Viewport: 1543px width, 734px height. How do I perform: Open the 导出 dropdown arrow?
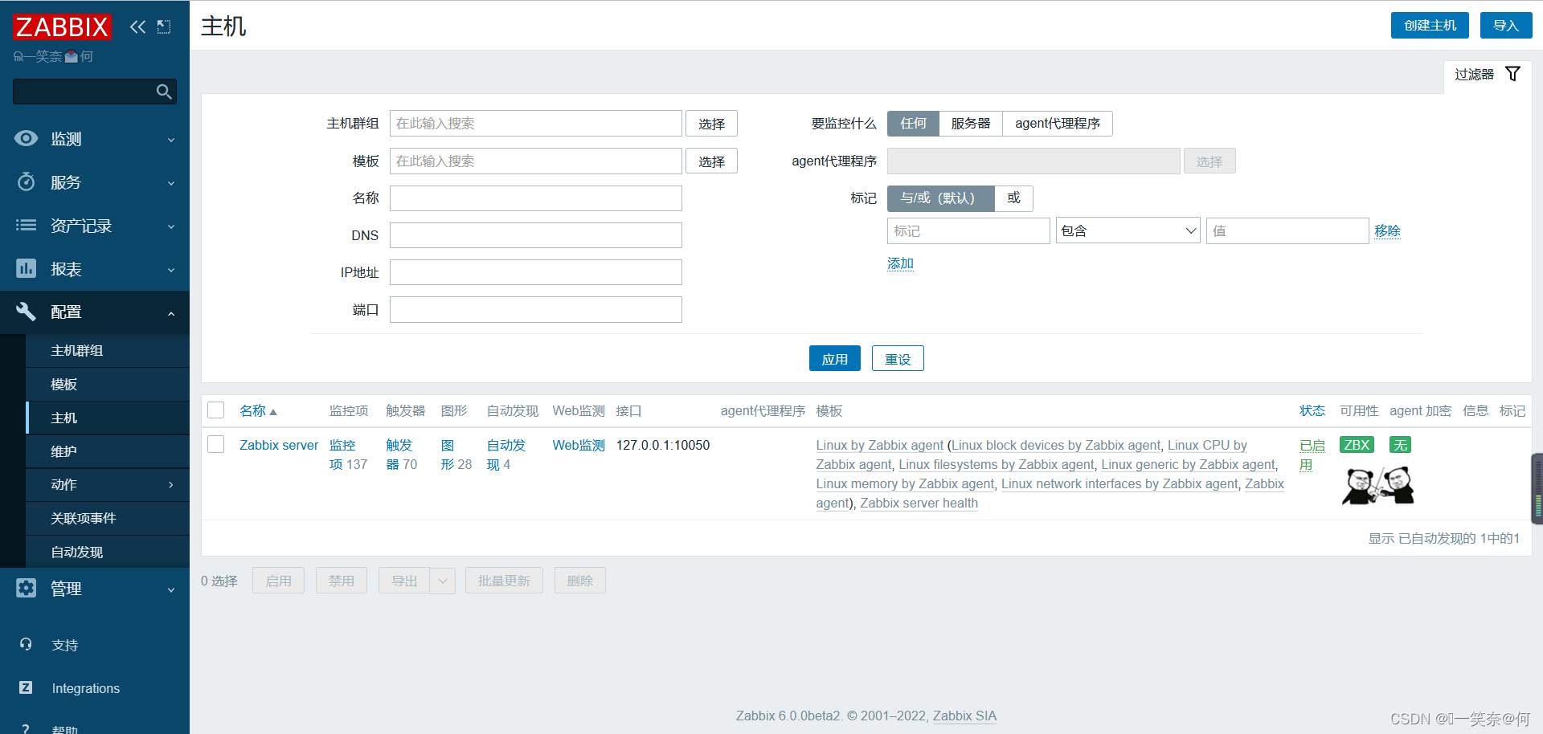click(x=443, y=581)
